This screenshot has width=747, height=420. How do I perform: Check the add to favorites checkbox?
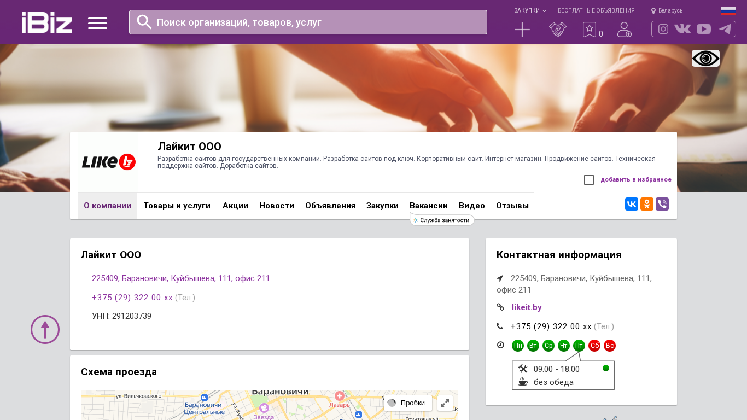pos(589,180)
